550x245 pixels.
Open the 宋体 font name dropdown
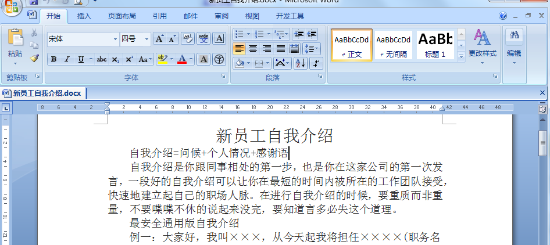pos(115,39)
